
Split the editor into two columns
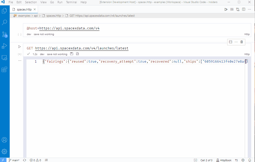pos(243,9)
